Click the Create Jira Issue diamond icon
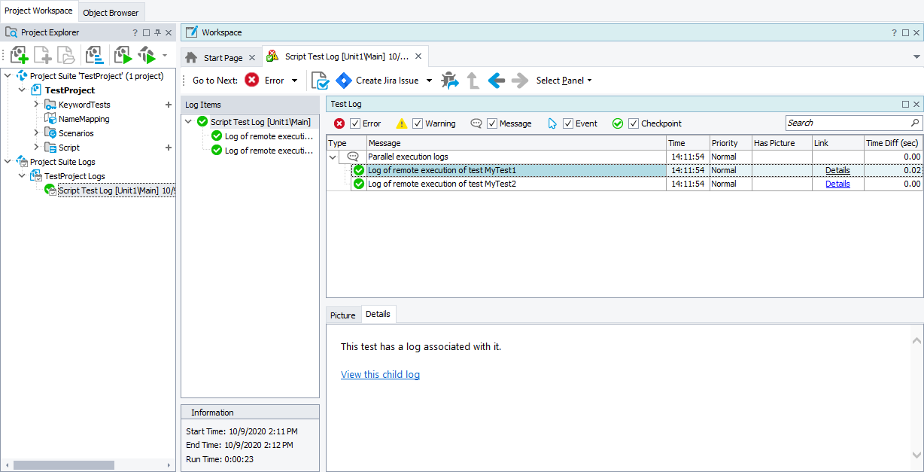Image resolution: width=924 pixels, height=472 pixels. (344, 81)
